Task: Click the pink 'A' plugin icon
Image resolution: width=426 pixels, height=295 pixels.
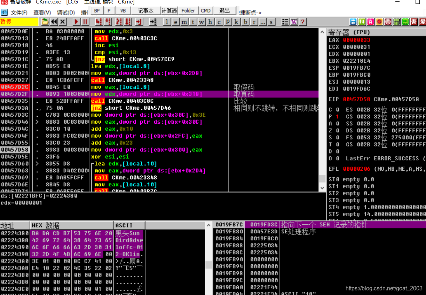Action: pyautogui.click(x=371, y=22)
